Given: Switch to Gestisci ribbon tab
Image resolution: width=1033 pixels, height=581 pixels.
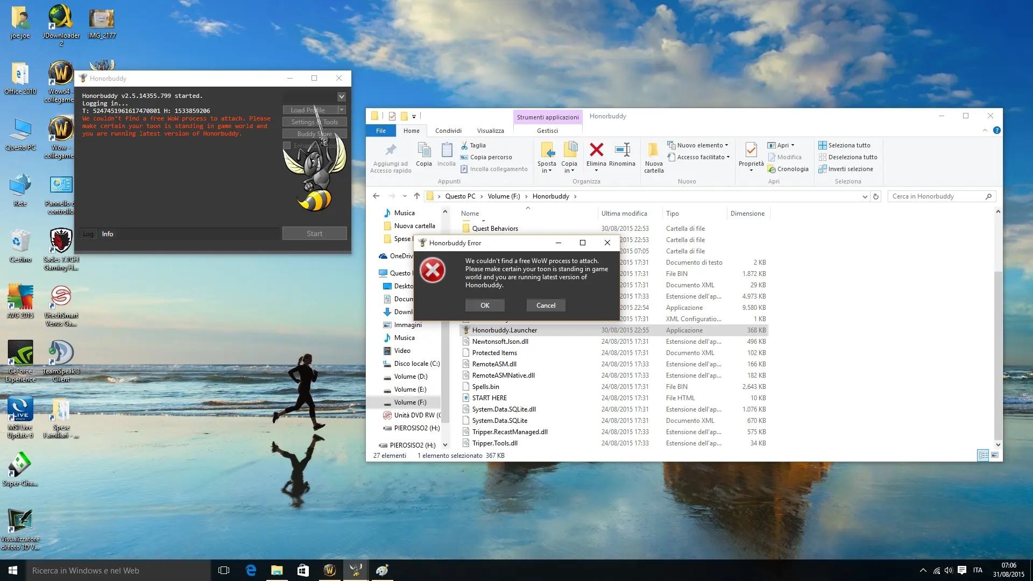Looking at the screenshot, I should pos(547,131).
